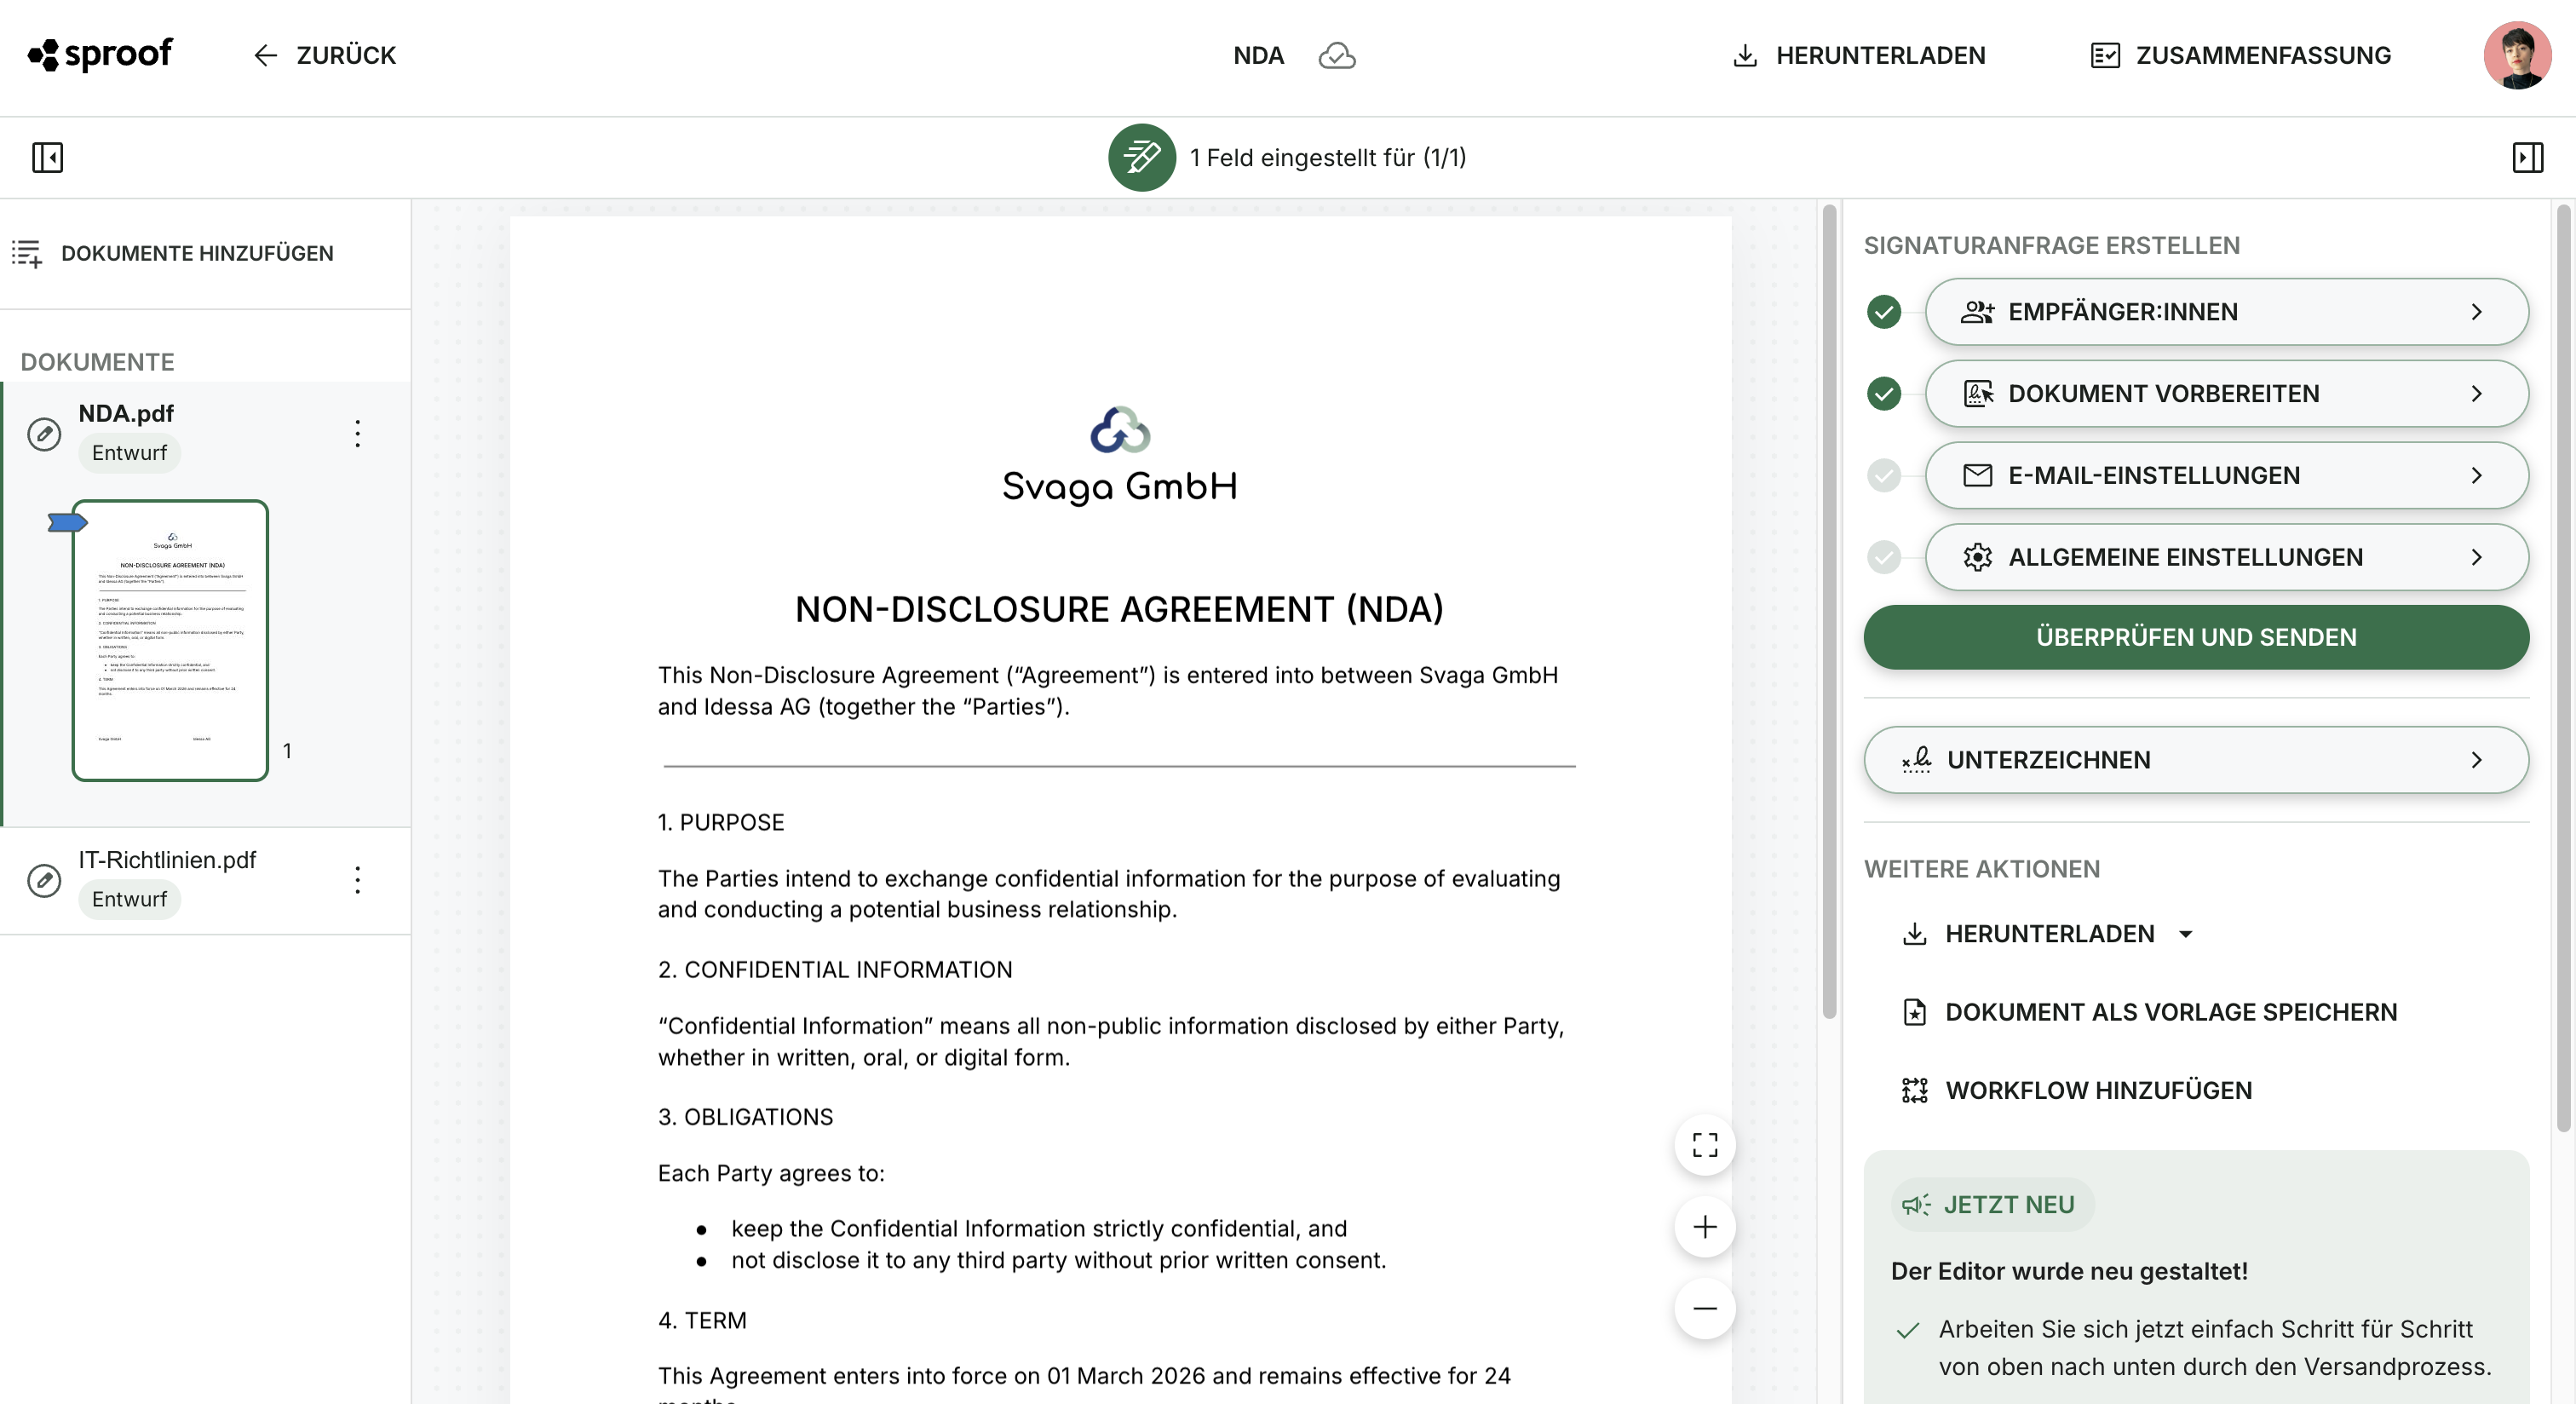Click WORKFLOW HINZUFÜGEN
The width and height of the screenshot is (2576, 1404).
(2076, 1090)
